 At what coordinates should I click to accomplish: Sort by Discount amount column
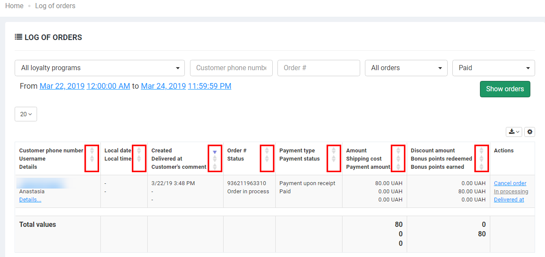(481, 151)
